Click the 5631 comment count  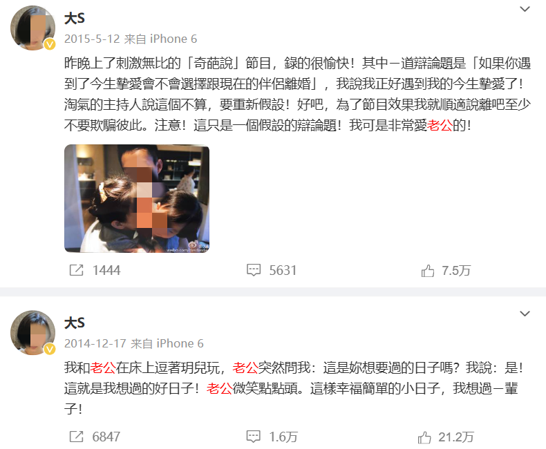click(283, 271)
